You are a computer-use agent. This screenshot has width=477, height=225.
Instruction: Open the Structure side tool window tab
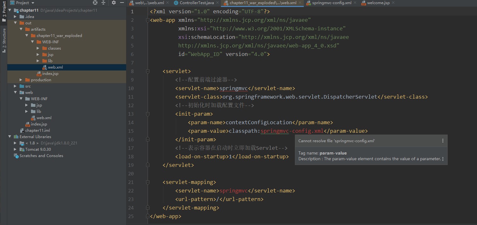tap(4, 40)
